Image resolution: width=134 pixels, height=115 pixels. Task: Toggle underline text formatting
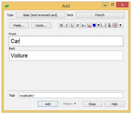[72, 25]
